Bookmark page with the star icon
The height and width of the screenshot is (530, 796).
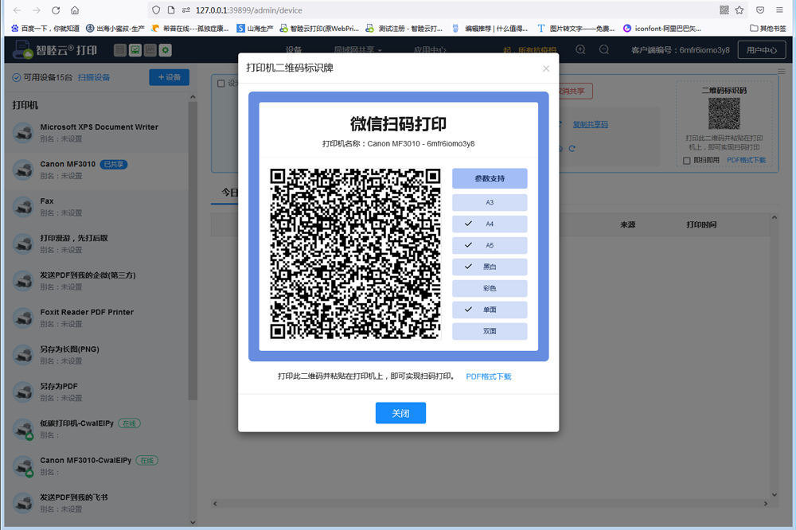tap(739, 10)
